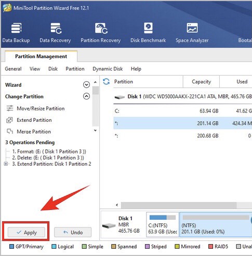The image size is (252, 256).
Task: Open the Data Backup tool
Action: (16, 33)
